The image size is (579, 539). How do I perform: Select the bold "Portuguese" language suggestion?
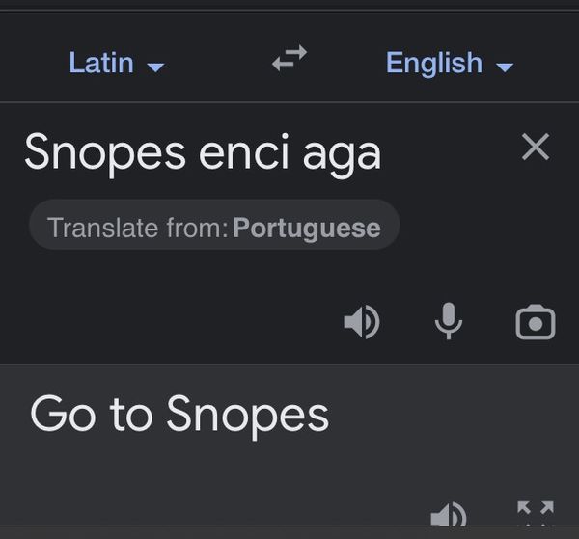307,228
